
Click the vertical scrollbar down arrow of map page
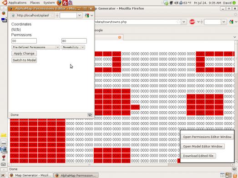pyautogui.click(x=236, y=161)
